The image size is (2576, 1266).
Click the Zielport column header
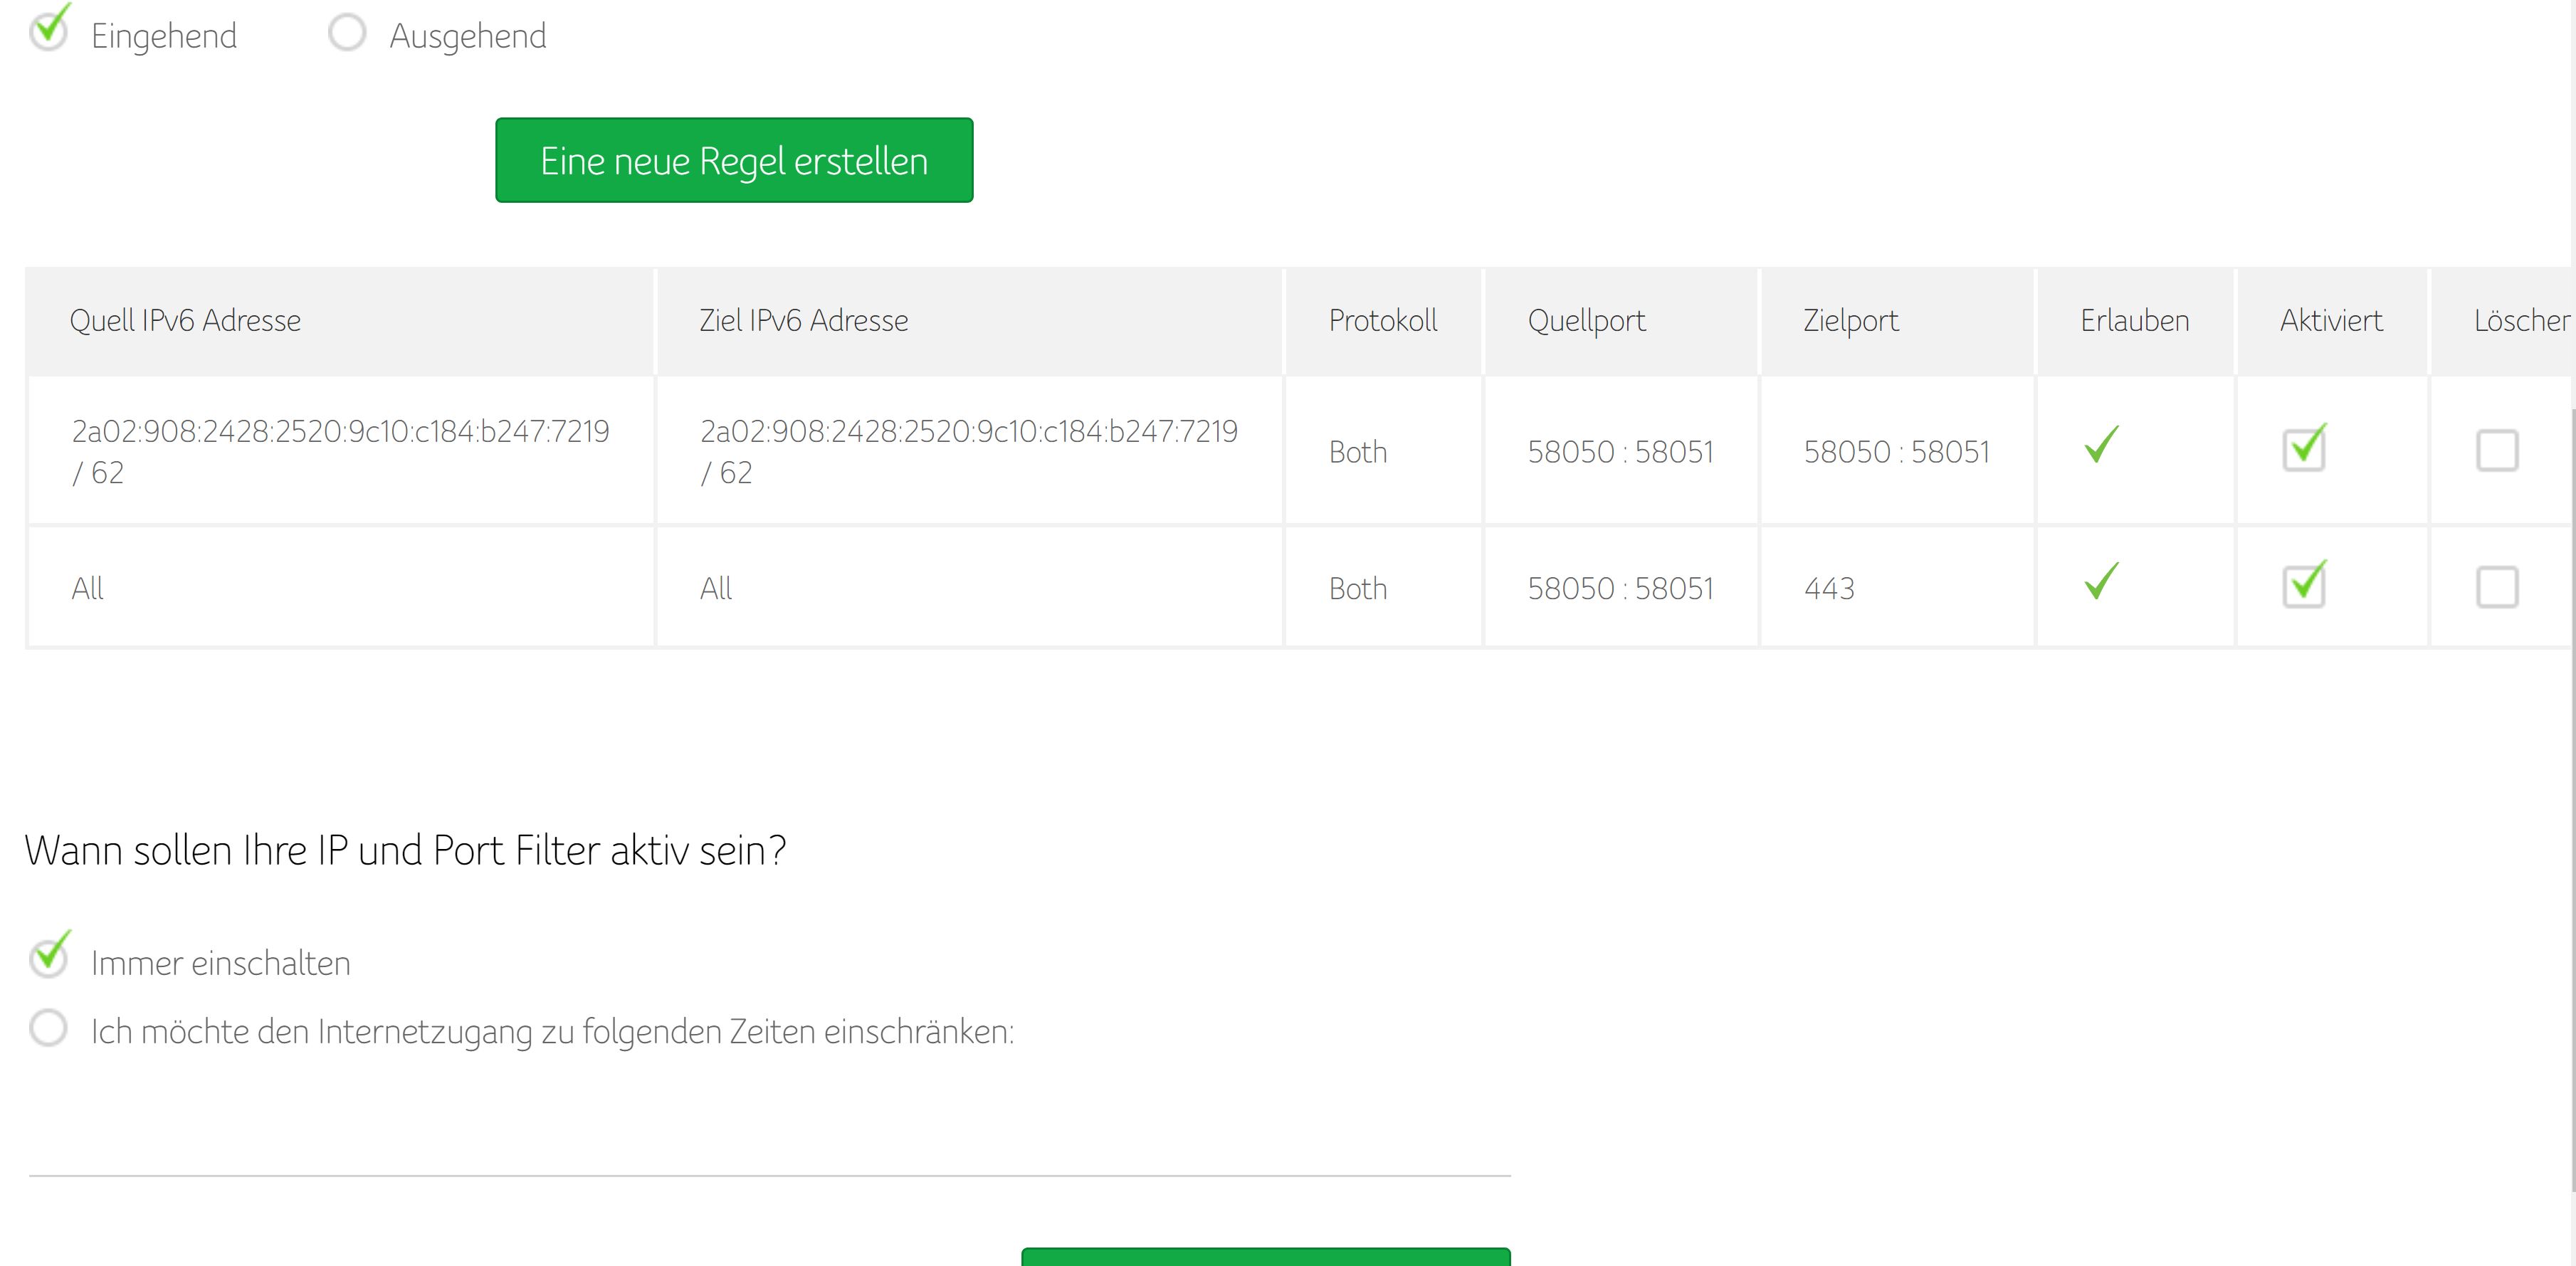pyautogui.click(x=1897, y=321)
